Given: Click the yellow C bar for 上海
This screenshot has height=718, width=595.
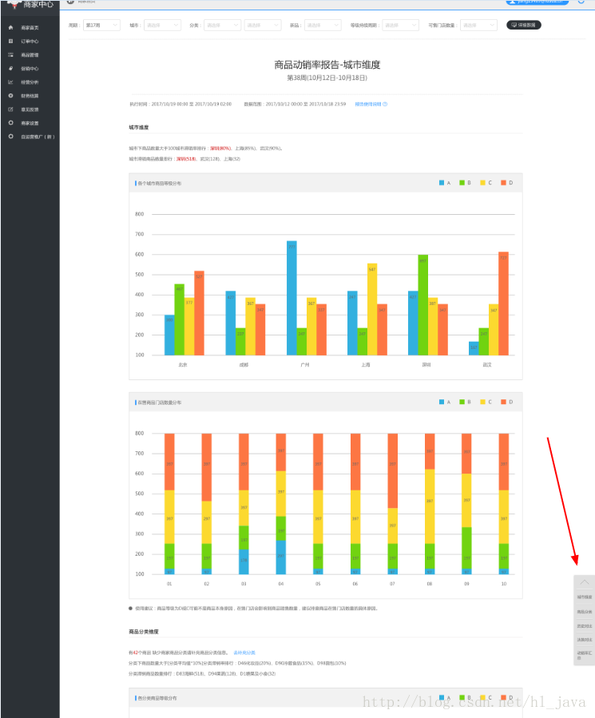Looking at the screenshot, I should point(372,309).
